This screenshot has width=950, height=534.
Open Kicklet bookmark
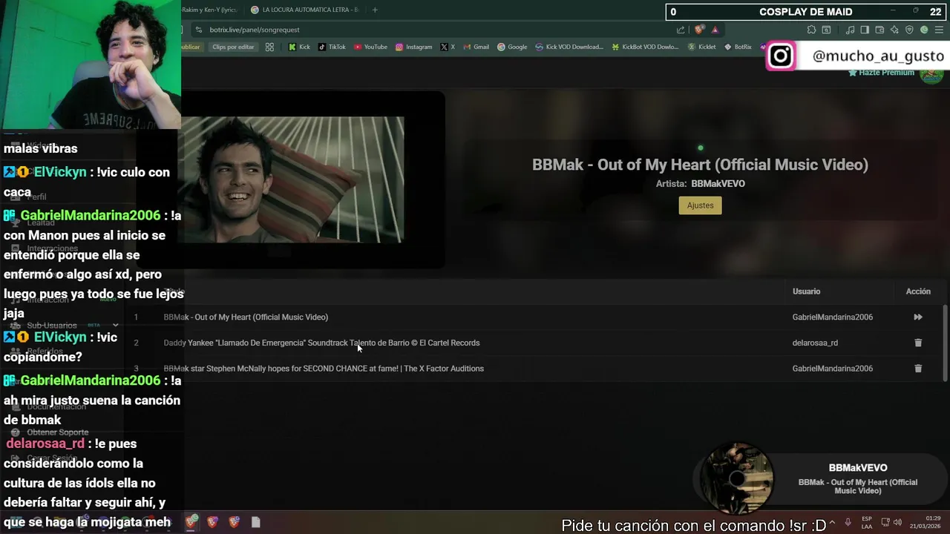[x=701, y=47]
